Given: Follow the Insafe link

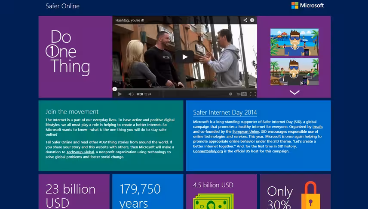Looking at the screenshot, I should click(x=318, y=127).
